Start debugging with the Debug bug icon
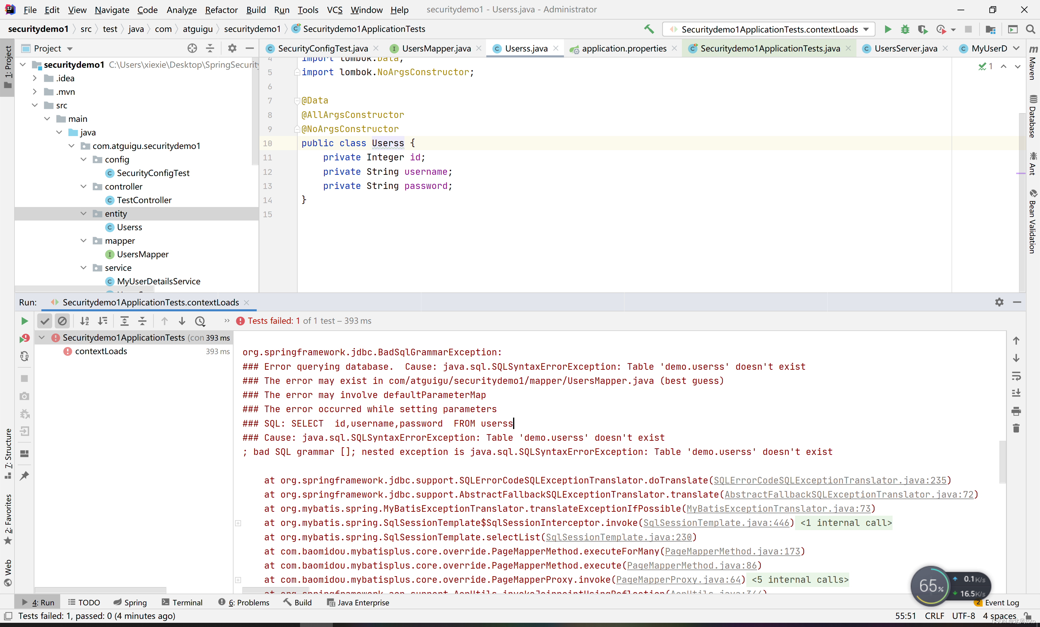 tap(905, 29)
